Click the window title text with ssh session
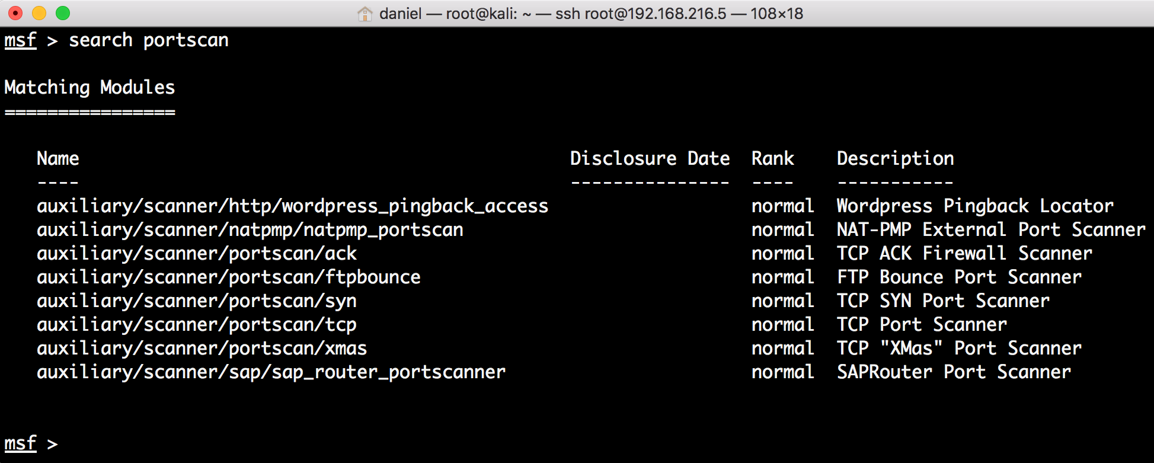This screenshot has height=463, width=1154. point(591,13)
